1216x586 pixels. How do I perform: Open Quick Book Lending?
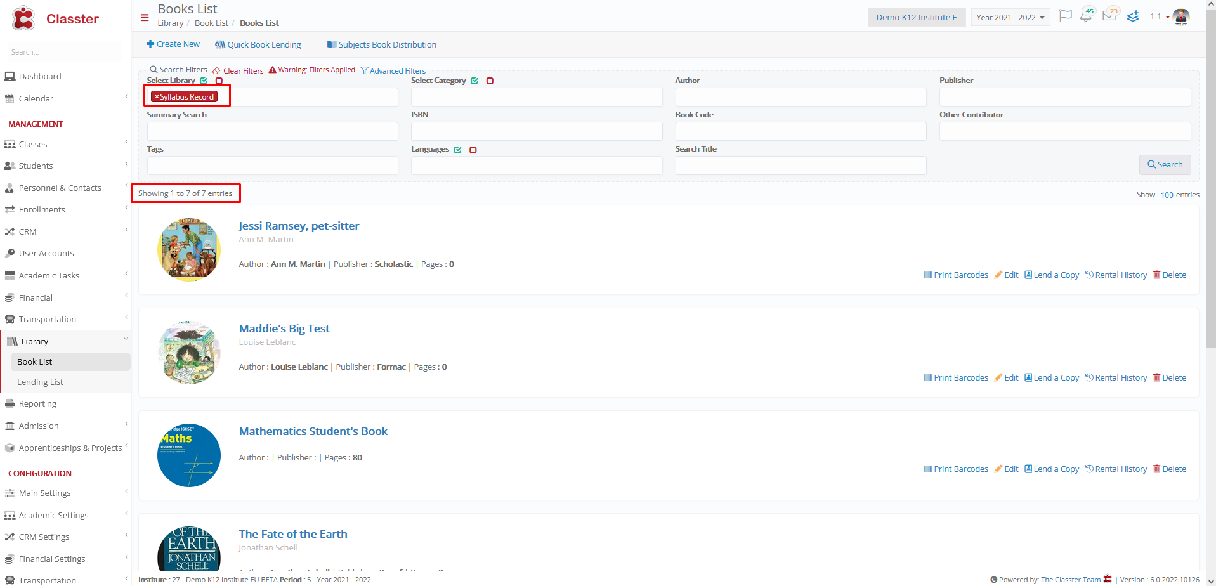point(258,45)
